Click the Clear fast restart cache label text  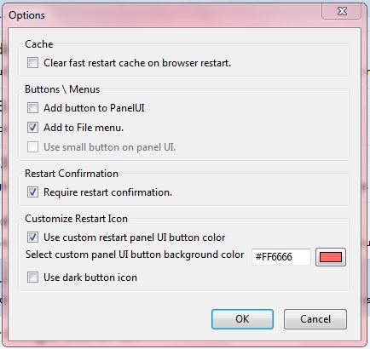point(137,63)
